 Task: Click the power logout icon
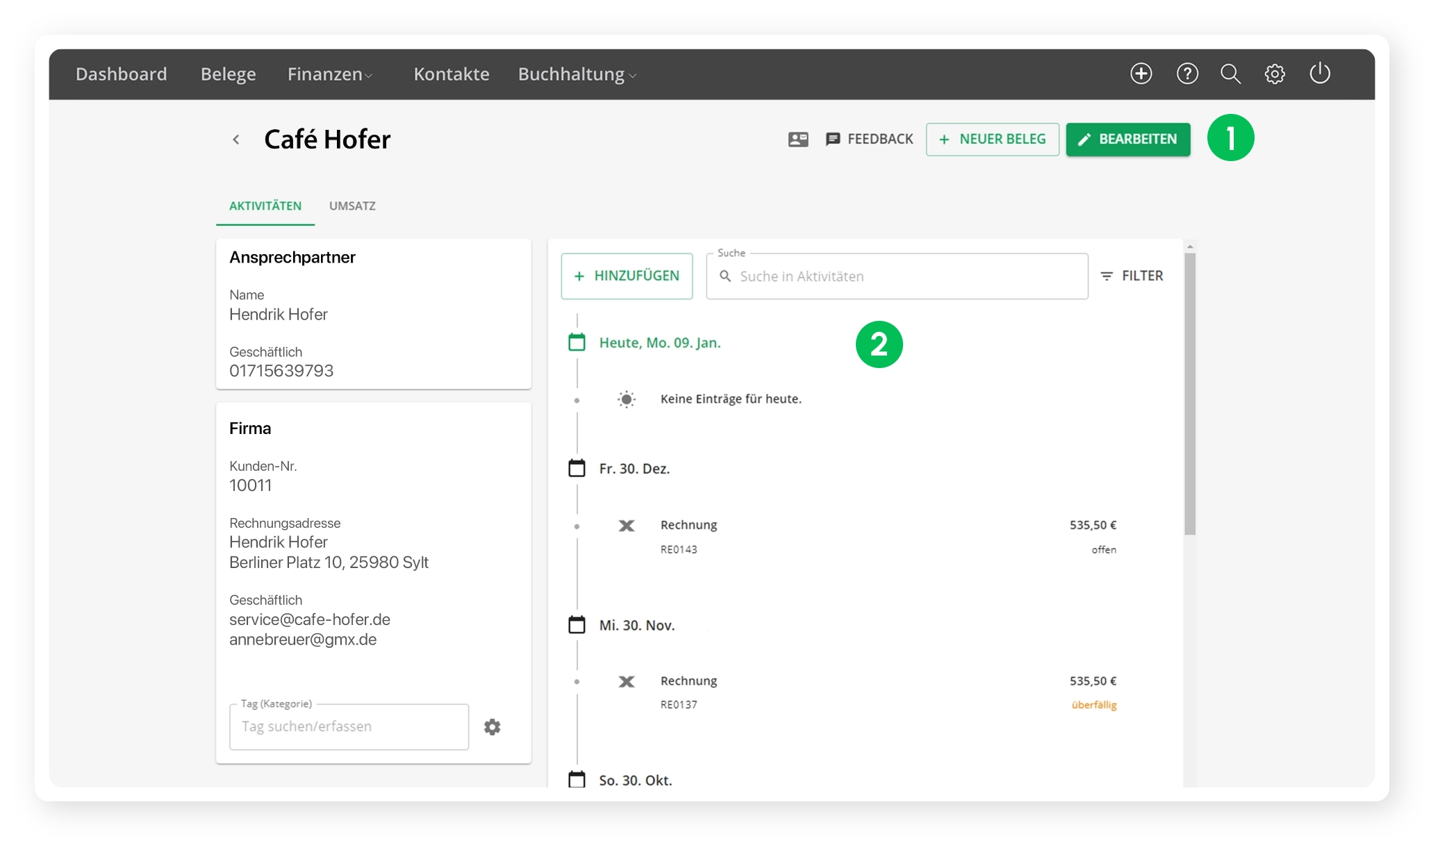click(x=1319, y=74)
